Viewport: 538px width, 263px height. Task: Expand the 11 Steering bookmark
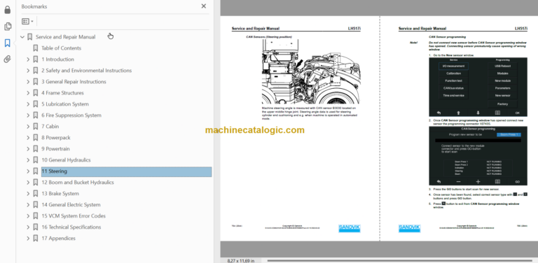(28, 171)
